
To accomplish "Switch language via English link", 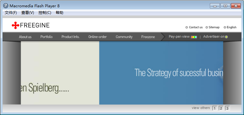I will tap(232, 27).
